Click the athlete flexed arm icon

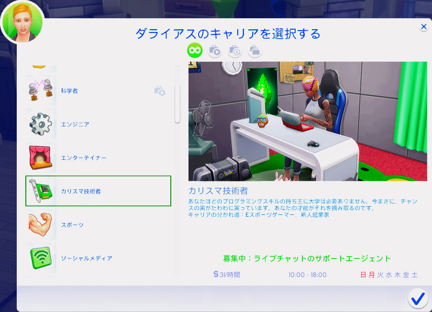pos(41,224)
